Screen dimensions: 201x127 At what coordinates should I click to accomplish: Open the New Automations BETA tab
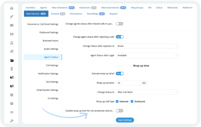tap(114, 8)
